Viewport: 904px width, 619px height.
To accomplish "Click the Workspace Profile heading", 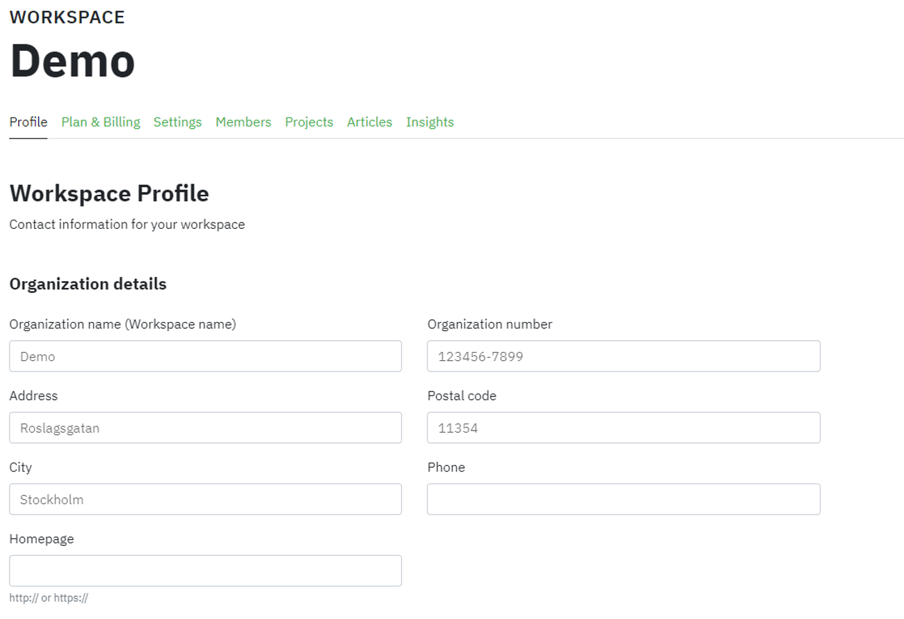I will point(109,193).
